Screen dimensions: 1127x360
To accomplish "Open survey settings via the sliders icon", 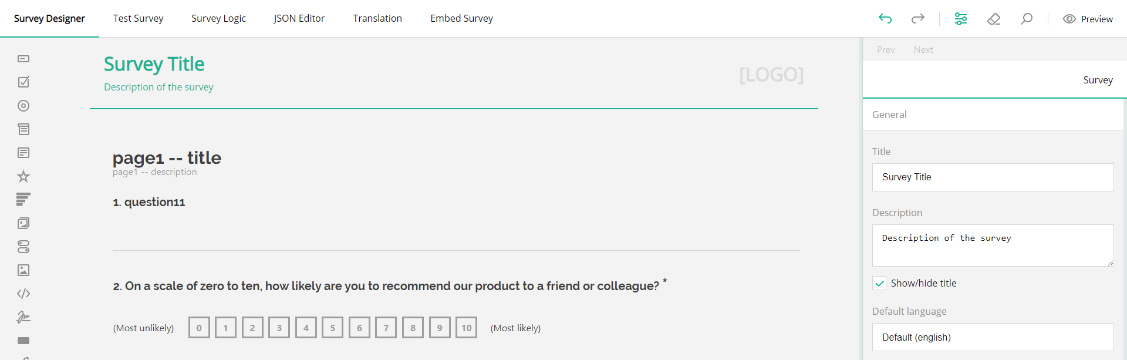I will pos(960,18).
